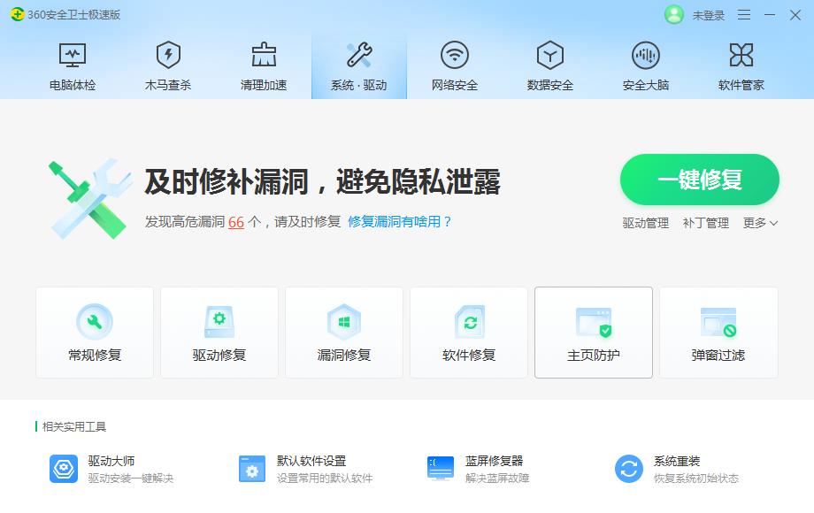The height and width of the screenshot is (513, 814).
Task: Select the 常规修复 wrench icon
Action: coord(95,321)
